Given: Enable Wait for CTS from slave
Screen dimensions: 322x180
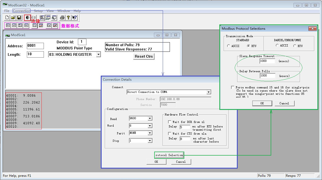Looking at the screenshot, I should point(170,134).
